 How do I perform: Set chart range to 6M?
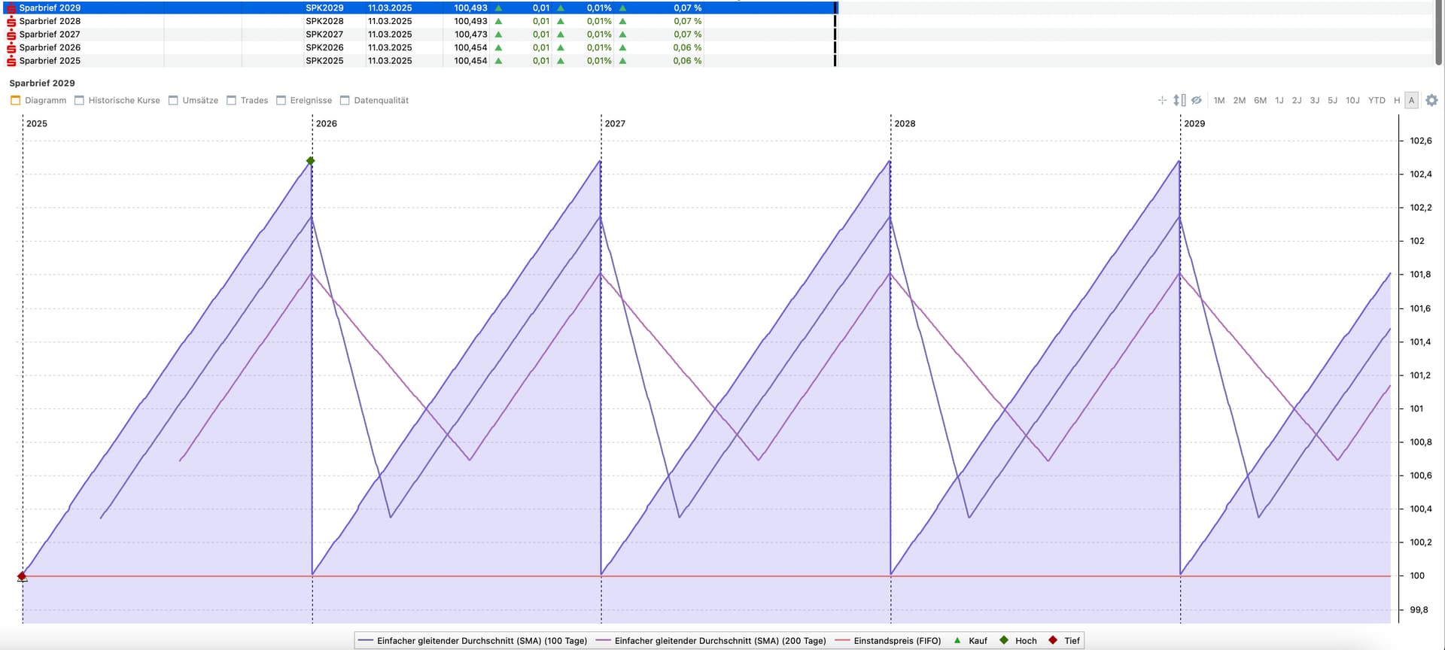click(1261, 101)
